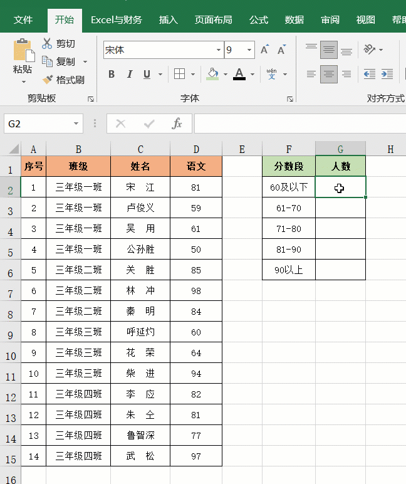This screenshot has height=484, width=406.
Task: Click the formula bar cancel X
Action: [x=120, y=124]
